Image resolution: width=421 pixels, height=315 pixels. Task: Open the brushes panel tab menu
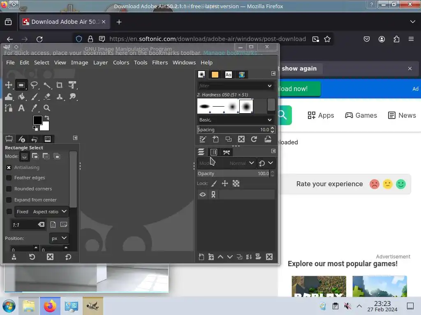click(x=273, y=73)
